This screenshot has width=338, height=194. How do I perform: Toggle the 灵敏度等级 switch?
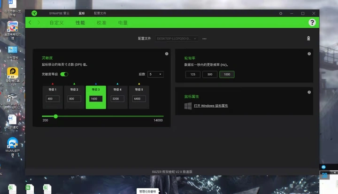[64, 74]
